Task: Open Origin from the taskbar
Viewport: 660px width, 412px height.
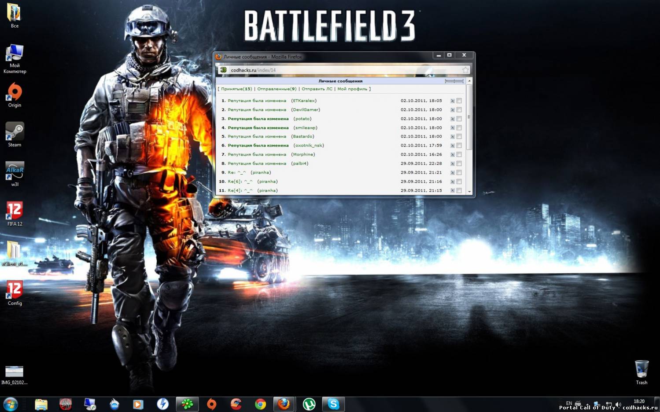Action: tap(212, 404)
